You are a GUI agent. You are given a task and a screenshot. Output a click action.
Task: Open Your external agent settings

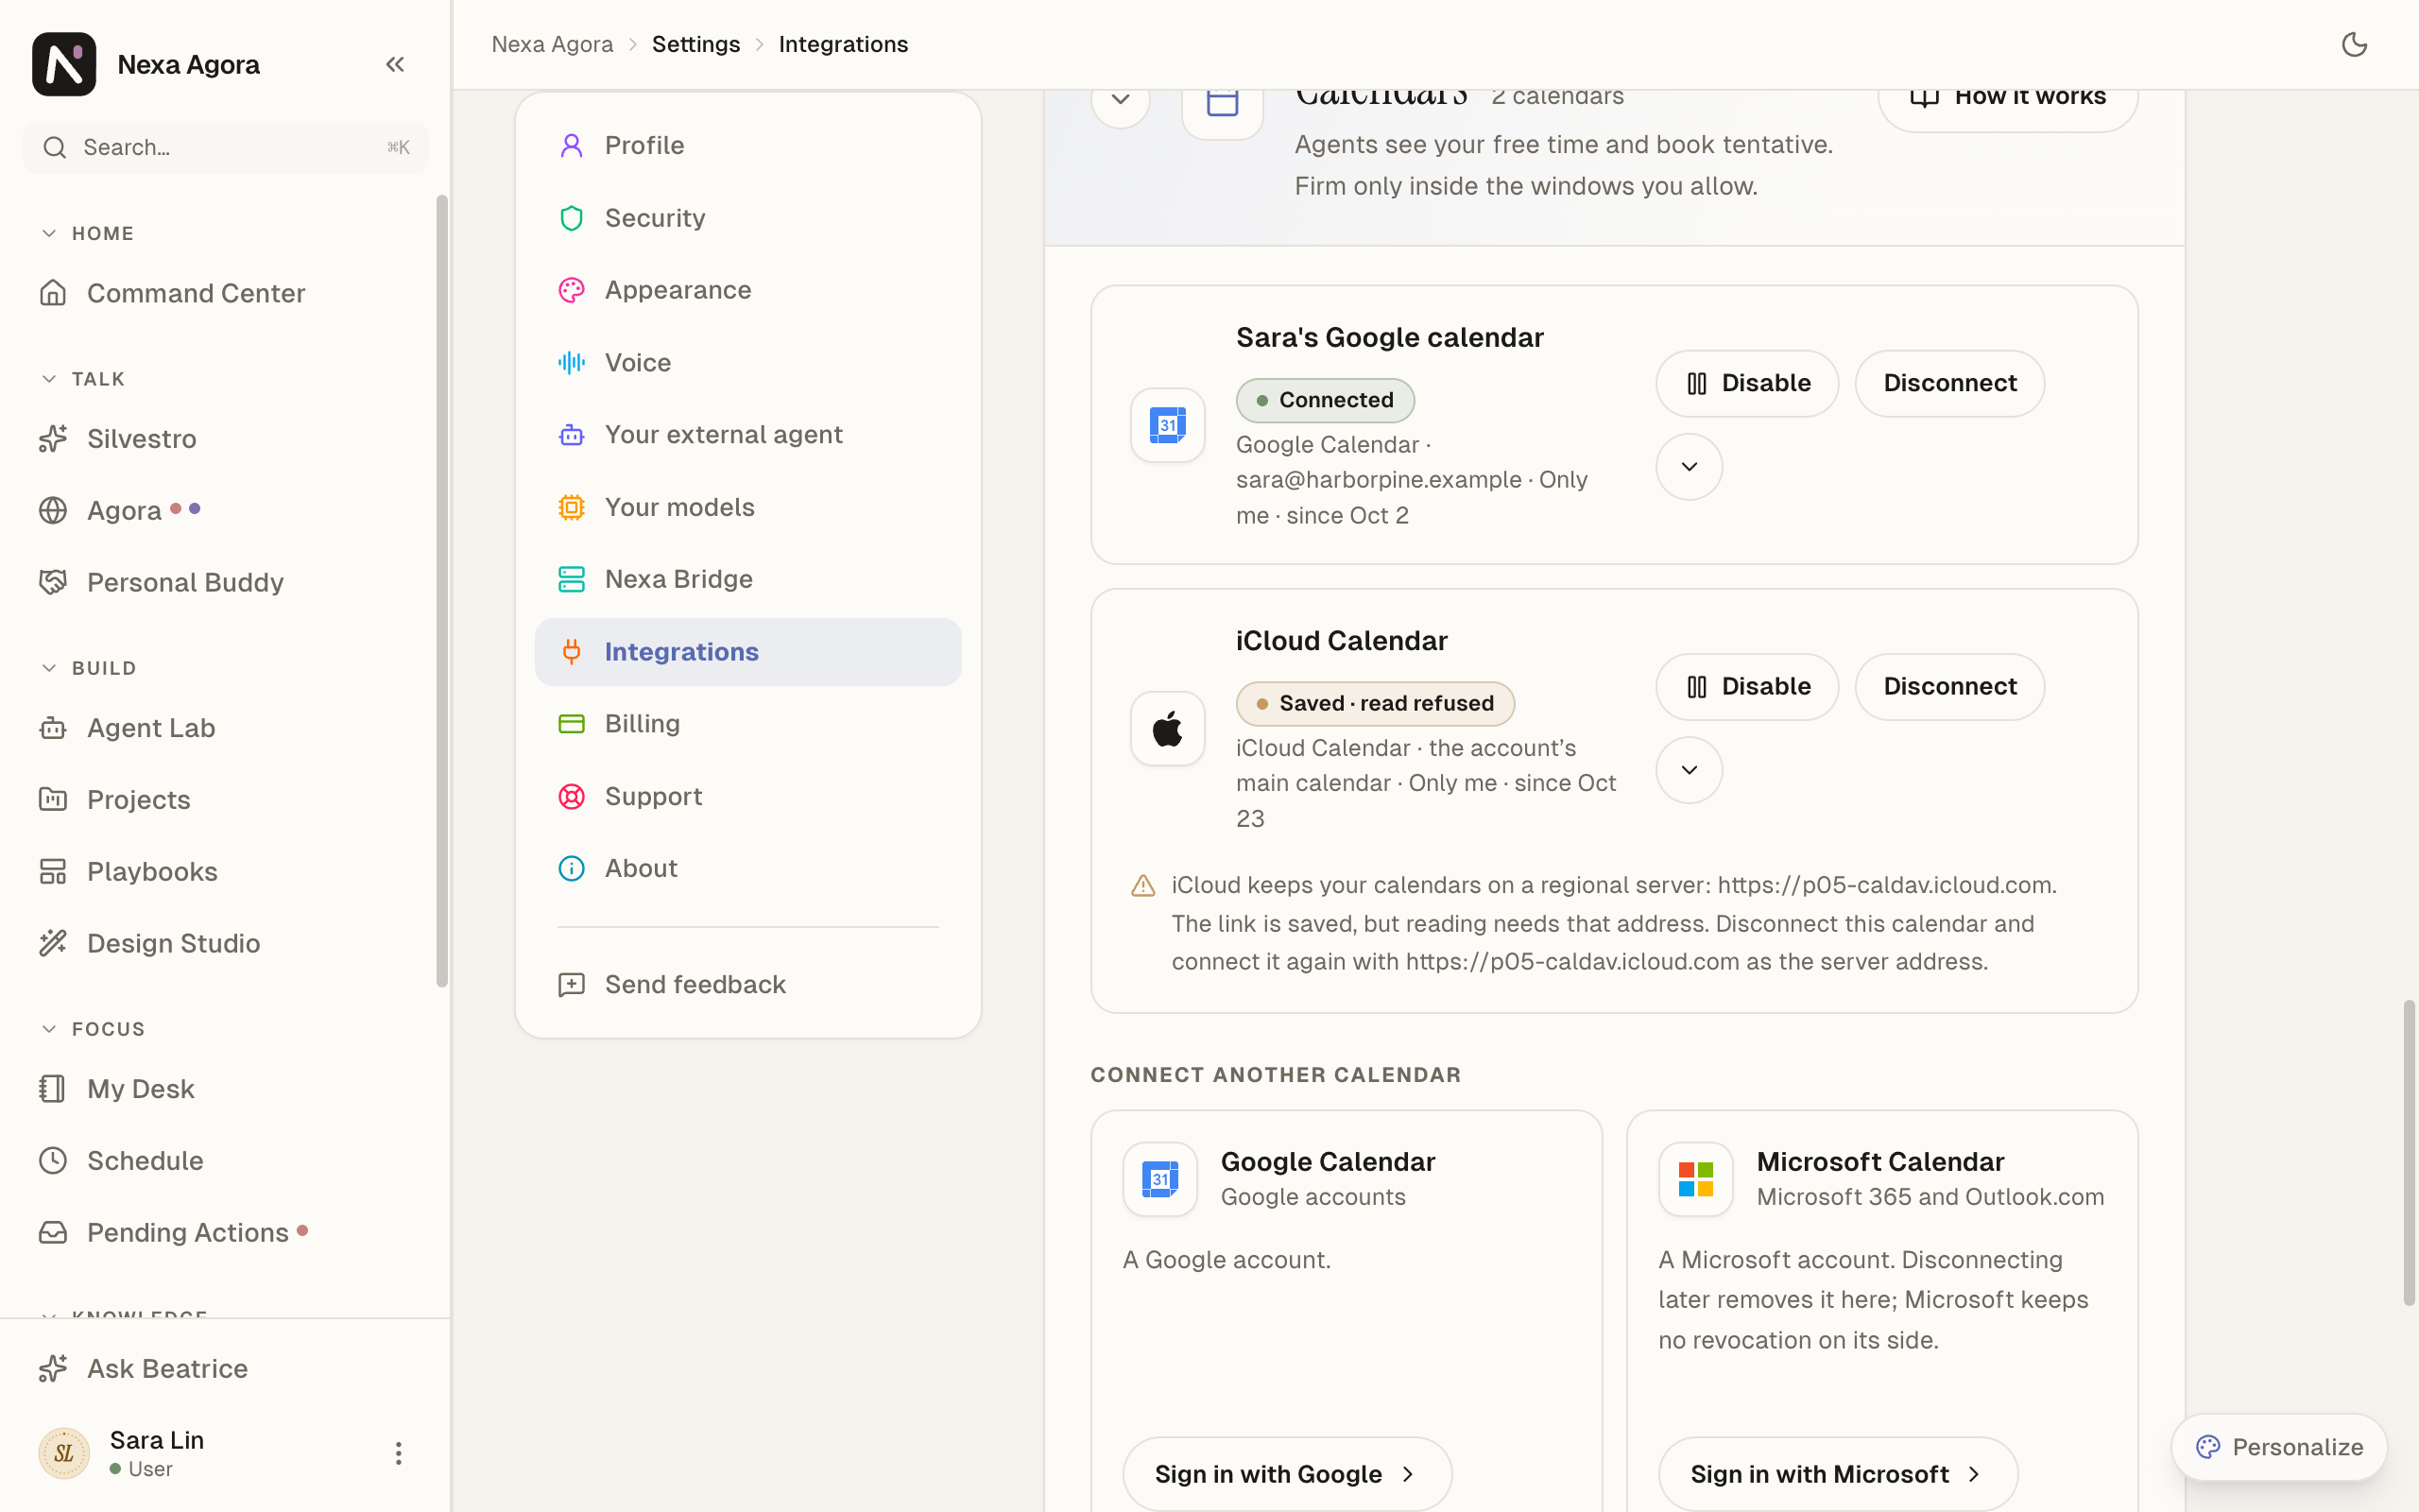coord(747,435)
